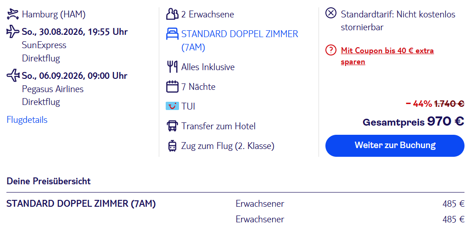Click the bus transfer icon
Image resolution: width=470 pixels, height=226 pixels.
(172, 126)
